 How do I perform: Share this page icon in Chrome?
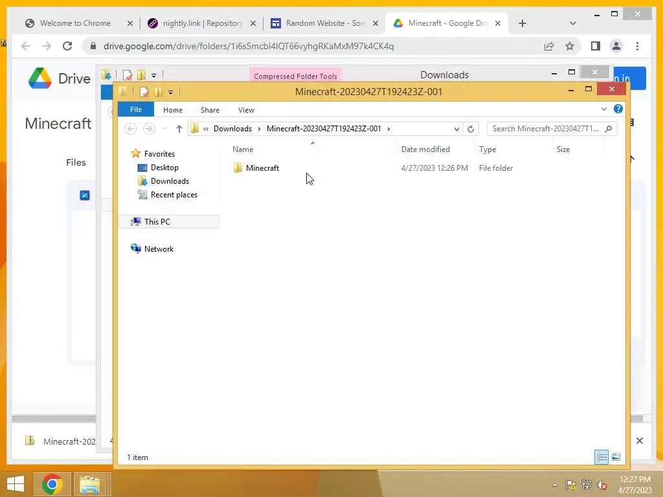549,46
